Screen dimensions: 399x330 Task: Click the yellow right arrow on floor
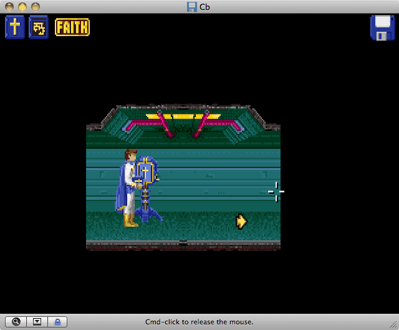(241, 222)
